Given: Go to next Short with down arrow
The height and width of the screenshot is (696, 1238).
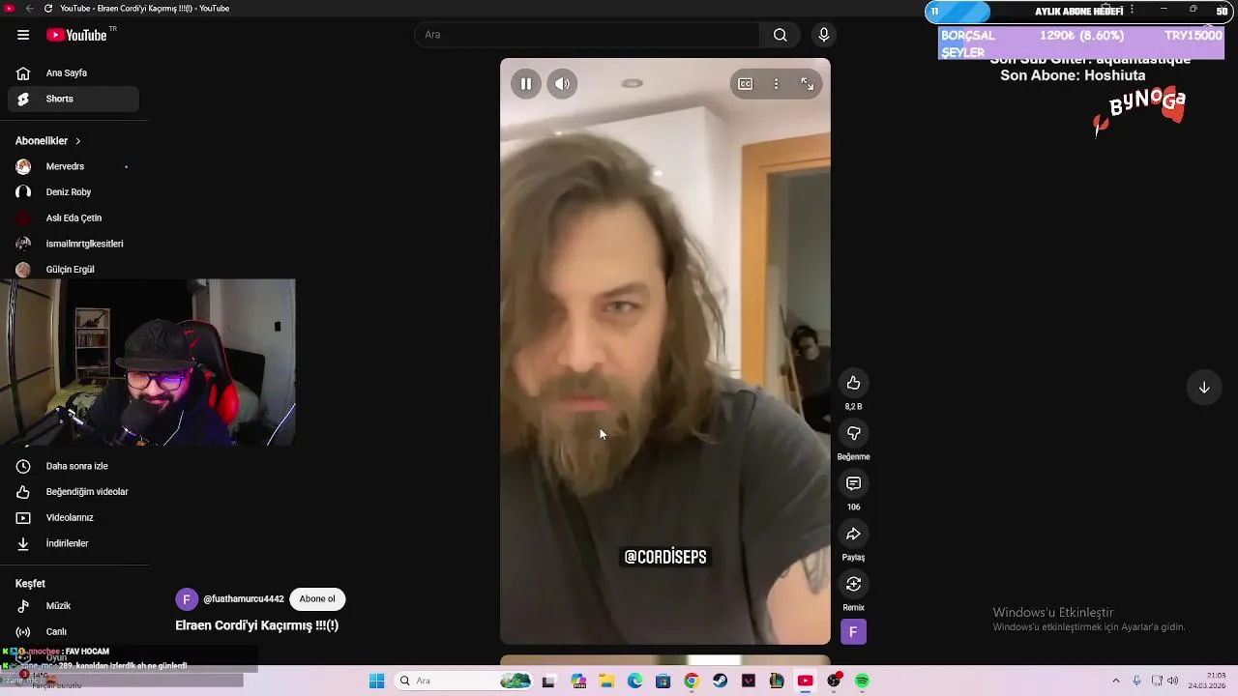Looking at the screenshot, I should pyautogui.click(x=1204, y=388).
